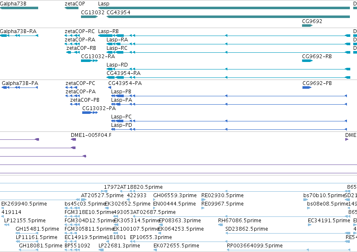
Task: Select the GH18081.5prime EST label
Action: coord(41,246)
